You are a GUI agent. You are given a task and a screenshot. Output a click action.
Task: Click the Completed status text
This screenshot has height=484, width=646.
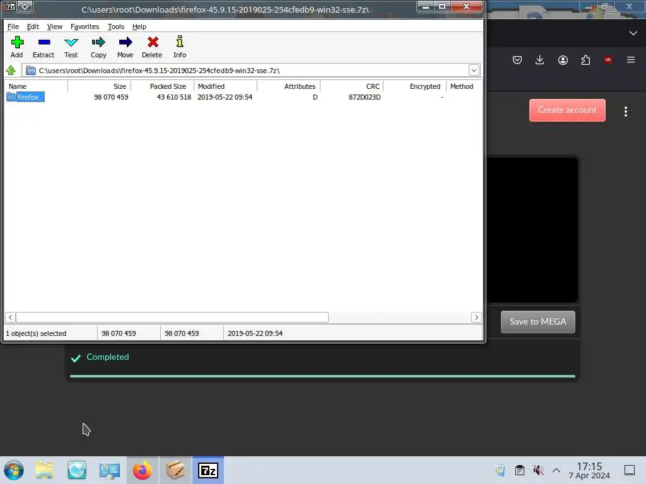107,357
